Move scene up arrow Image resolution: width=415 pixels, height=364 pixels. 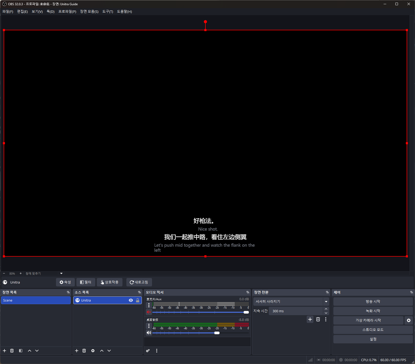tap(30, 351)
